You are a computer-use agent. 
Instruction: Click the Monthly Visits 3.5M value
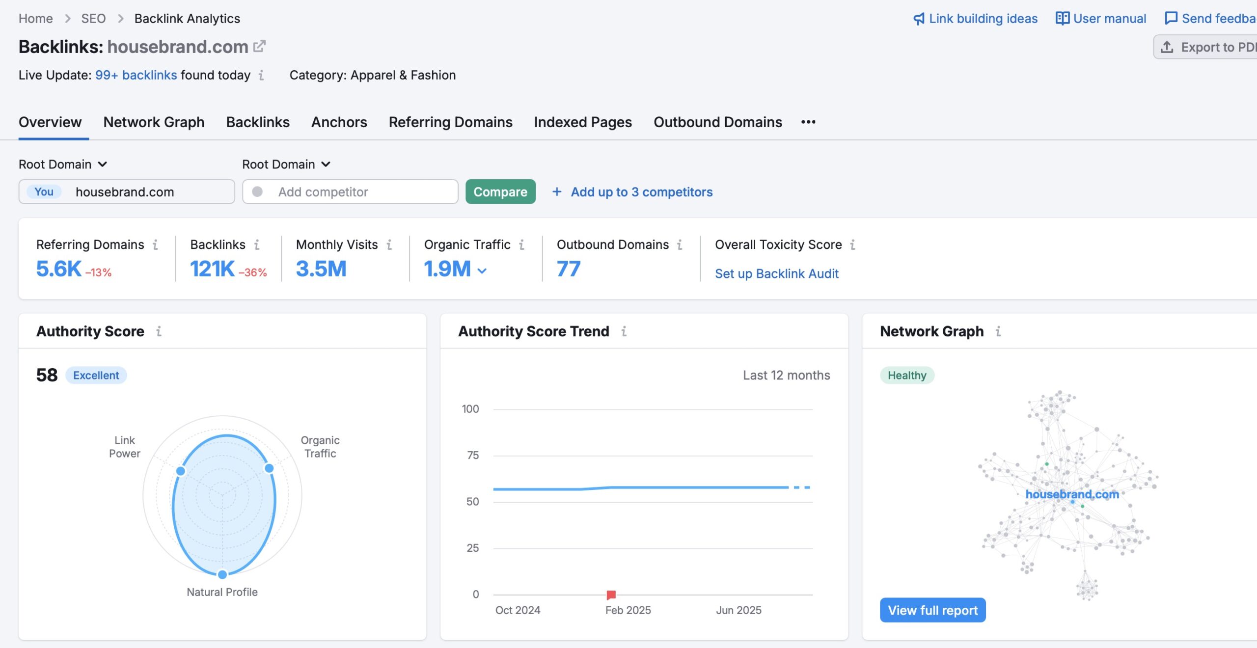tap(321, 269)
